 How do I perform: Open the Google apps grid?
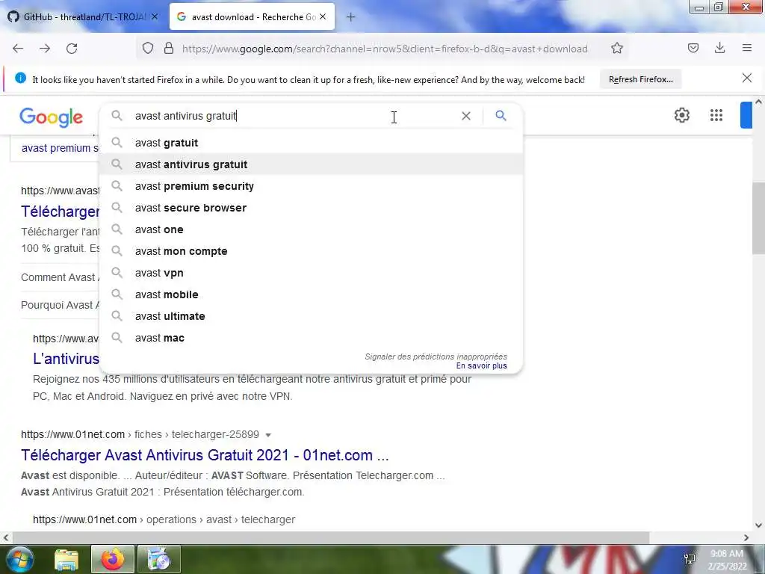coord(716,115)
